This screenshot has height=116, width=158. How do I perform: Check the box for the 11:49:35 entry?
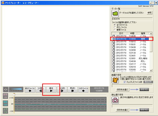tap(114, 36)
